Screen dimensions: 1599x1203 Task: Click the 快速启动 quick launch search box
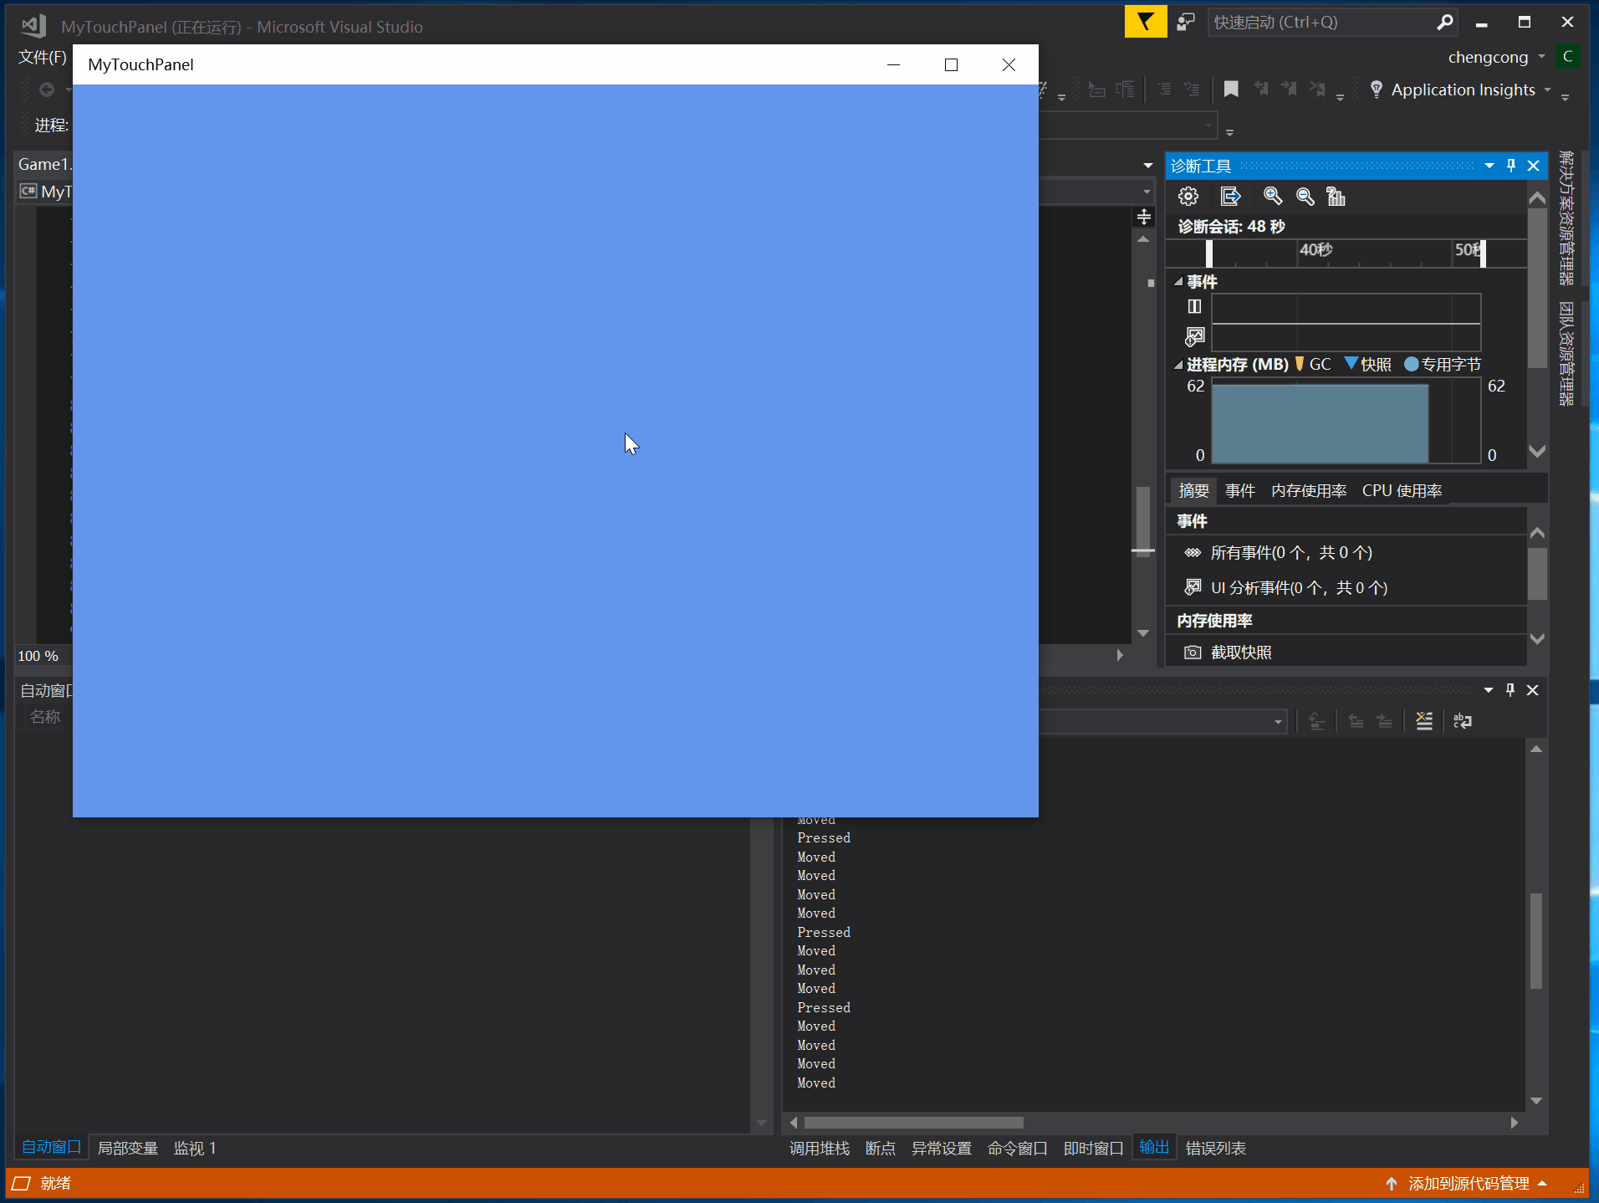(x=1321, y=23)
